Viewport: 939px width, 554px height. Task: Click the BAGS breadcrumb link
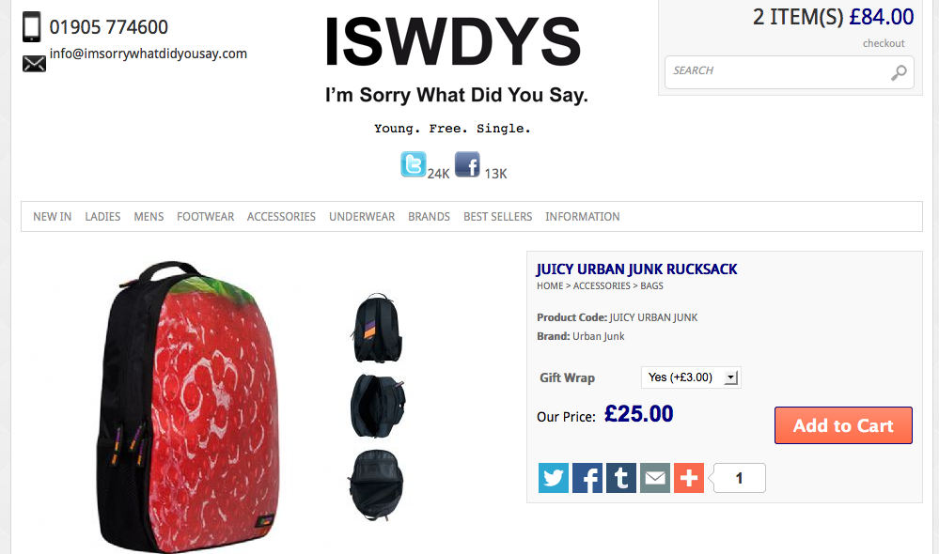[651, 286]
